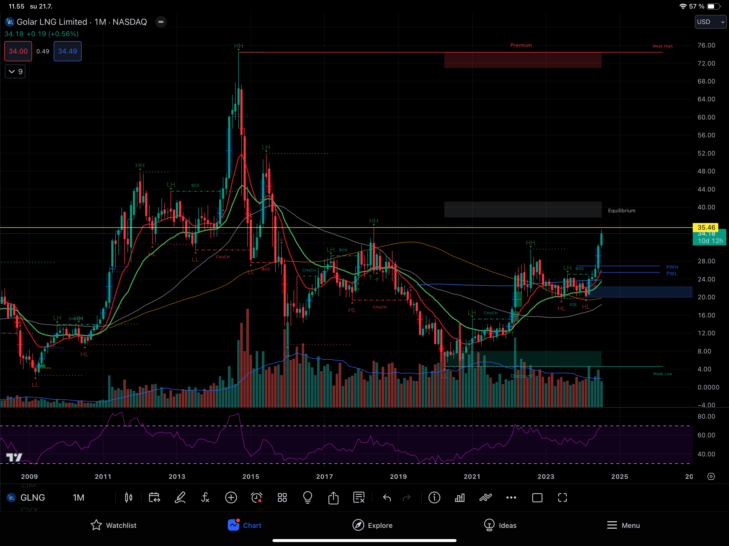Open the three-dots more options
This screenshot has width=729, height=546.
click(511, 497)
